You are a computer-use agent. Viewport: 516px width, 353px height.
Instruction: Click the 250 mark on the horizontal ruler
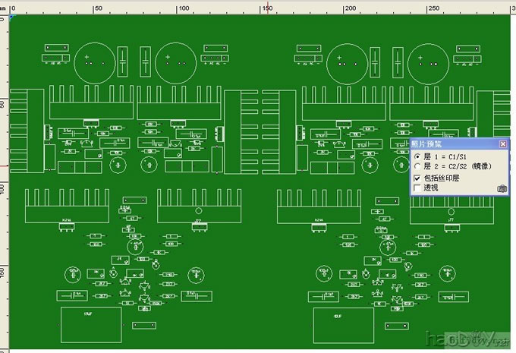point(433,8)
